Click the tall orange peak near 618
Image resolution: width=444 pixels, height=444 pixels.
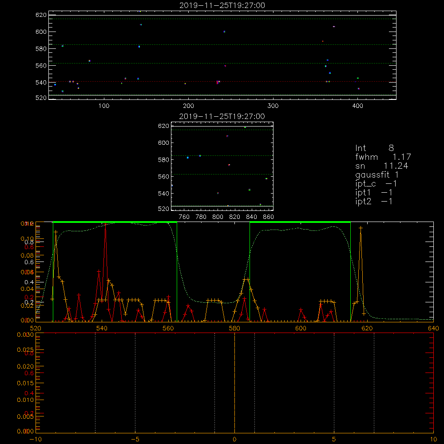coord(361,228)
